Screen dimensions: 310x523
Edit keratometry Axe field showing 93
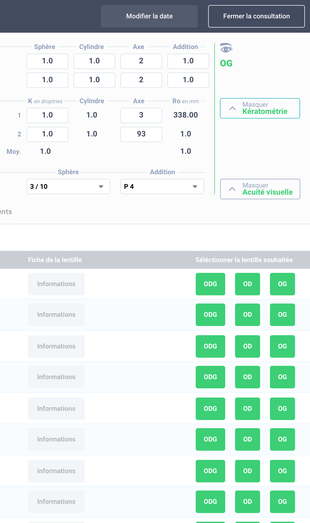(141, 134)
